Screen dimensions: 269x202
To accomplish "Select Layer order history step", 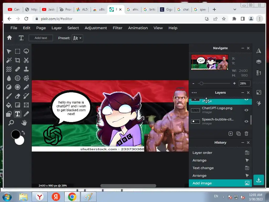I will click(x=220, y=153).
